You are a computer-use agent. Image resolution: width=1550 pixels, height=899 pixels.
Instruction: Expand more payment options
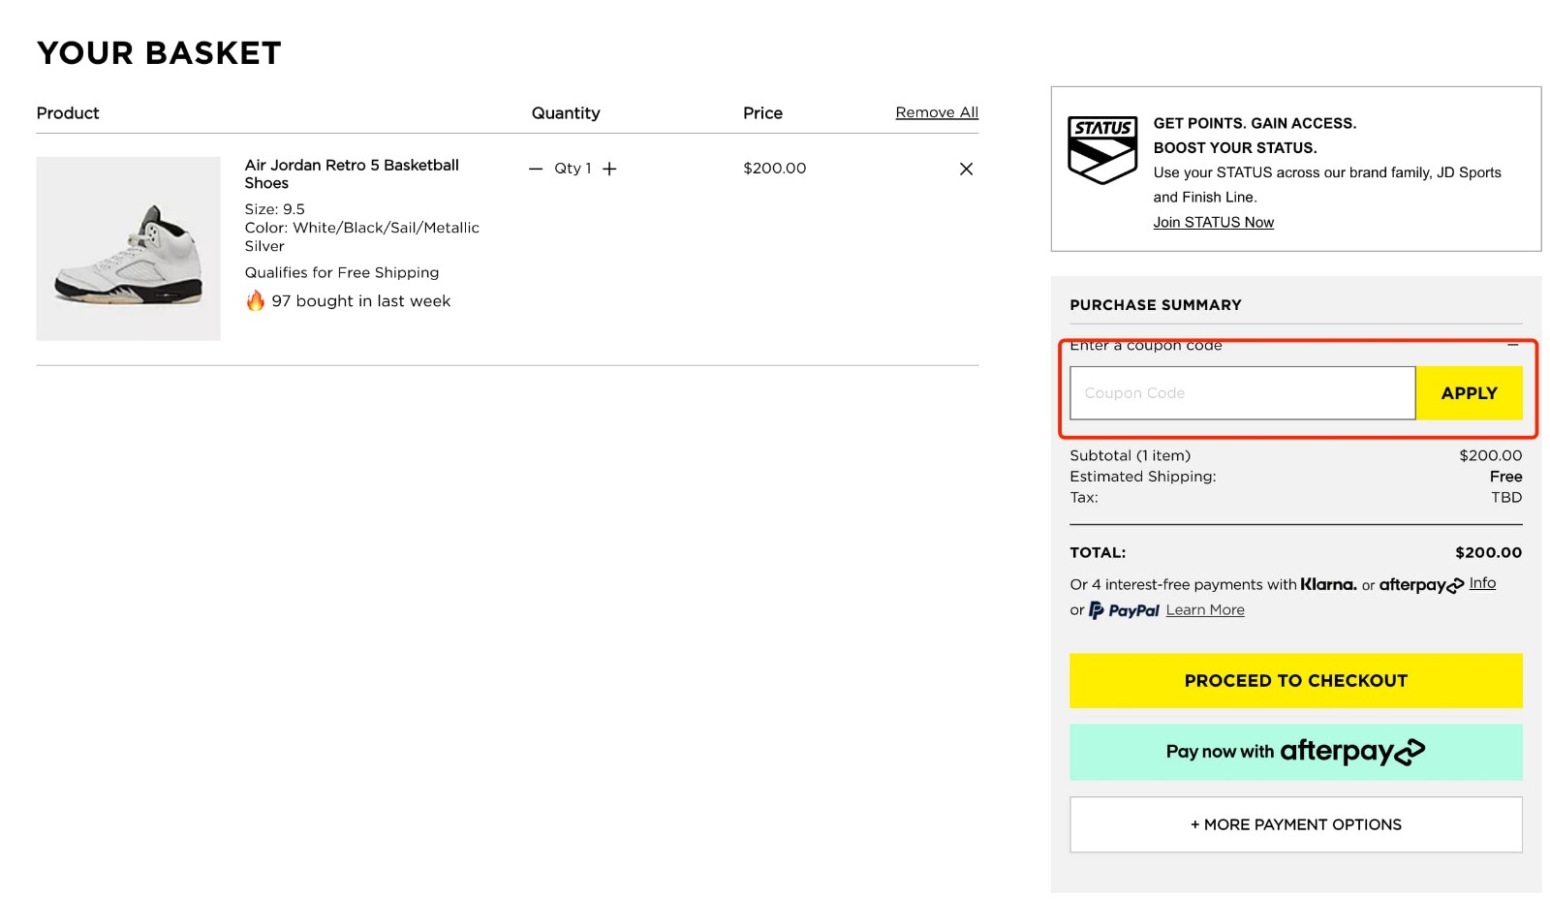point(1295,824)
